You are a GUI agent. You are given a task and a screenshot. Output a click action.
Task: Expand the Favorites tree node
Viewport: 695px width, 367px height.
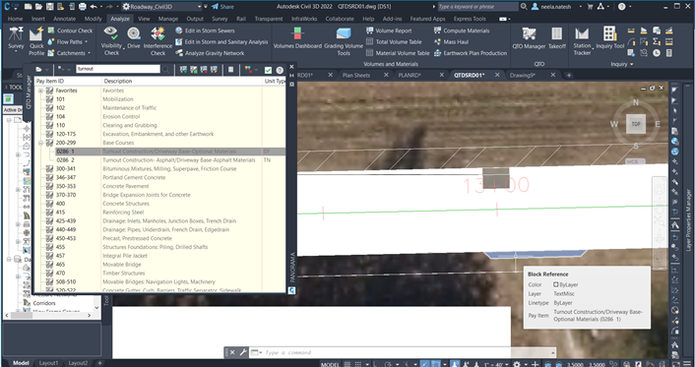click(x=40, y=91)
